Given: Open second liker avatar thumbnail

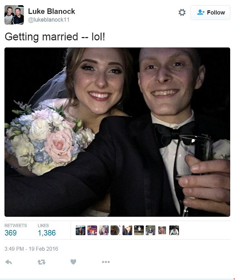Looking at the screenshot, I should pos(92,230).
